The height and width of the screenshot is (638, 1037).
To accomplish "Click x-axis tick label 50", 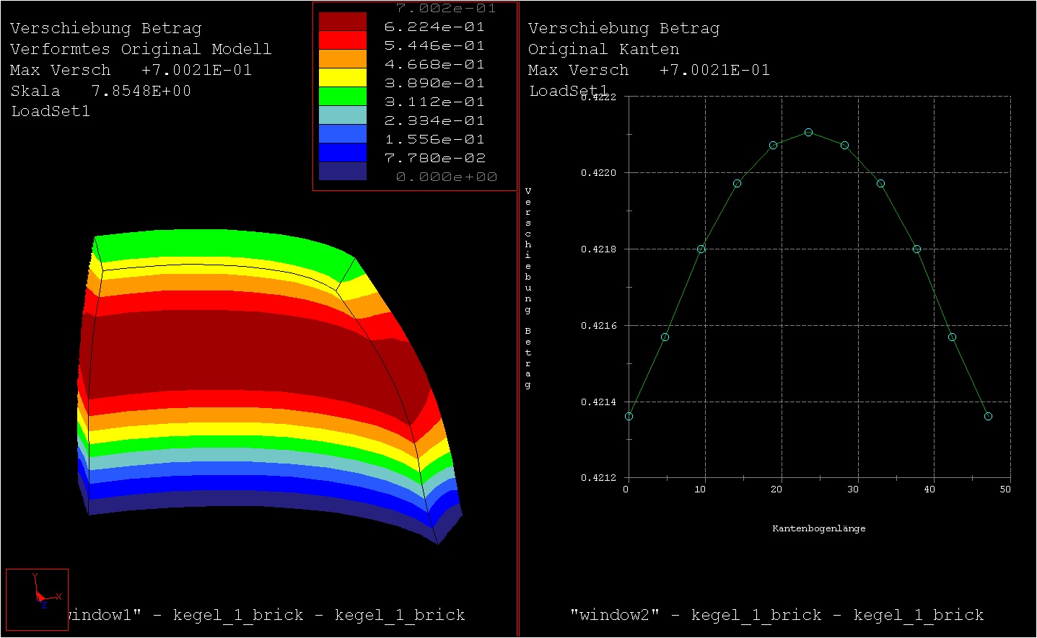I will coord(1005,489).
